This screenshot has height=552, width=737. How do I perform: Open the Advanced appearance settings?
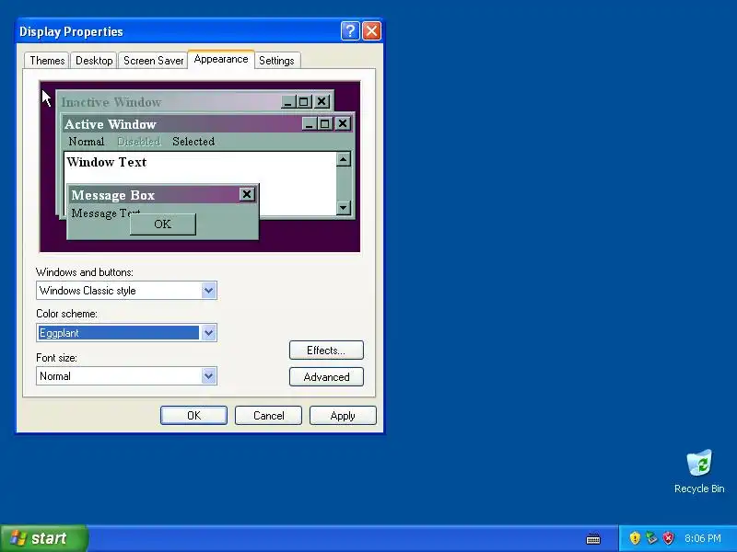coord(326,377)
